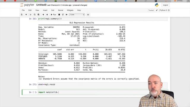Open the Insert menu

(45, 10)
